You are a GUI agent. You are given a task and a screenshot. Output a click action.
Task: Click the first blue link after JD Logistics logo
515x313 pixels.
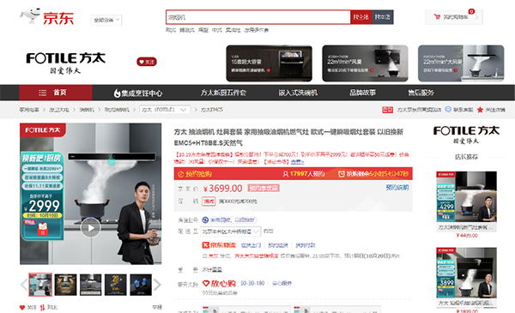(251, 245)
